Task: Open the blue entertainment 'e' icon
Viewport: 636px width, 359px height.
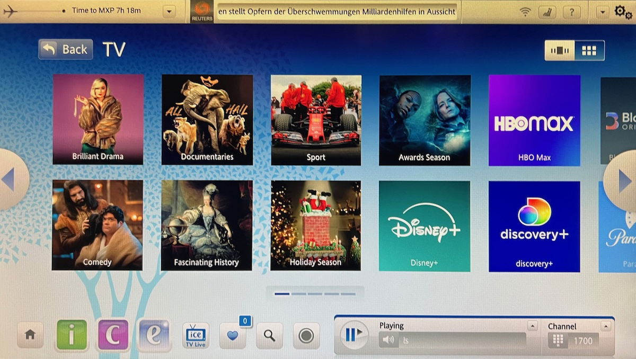Action: point(154,335)
